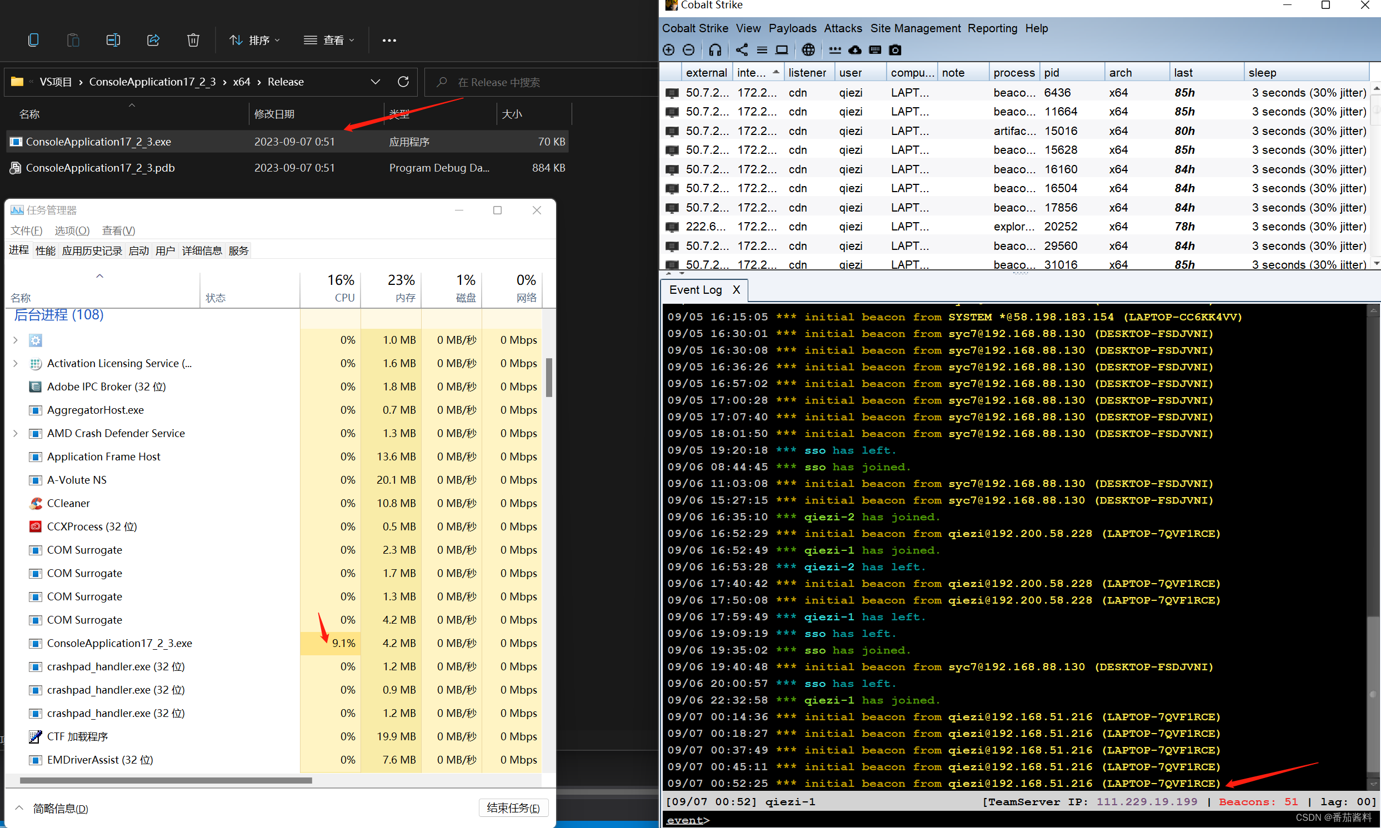Open 文件(F) menu in Task Manager
The image size is (1381, 828).
tap(26, 230)
